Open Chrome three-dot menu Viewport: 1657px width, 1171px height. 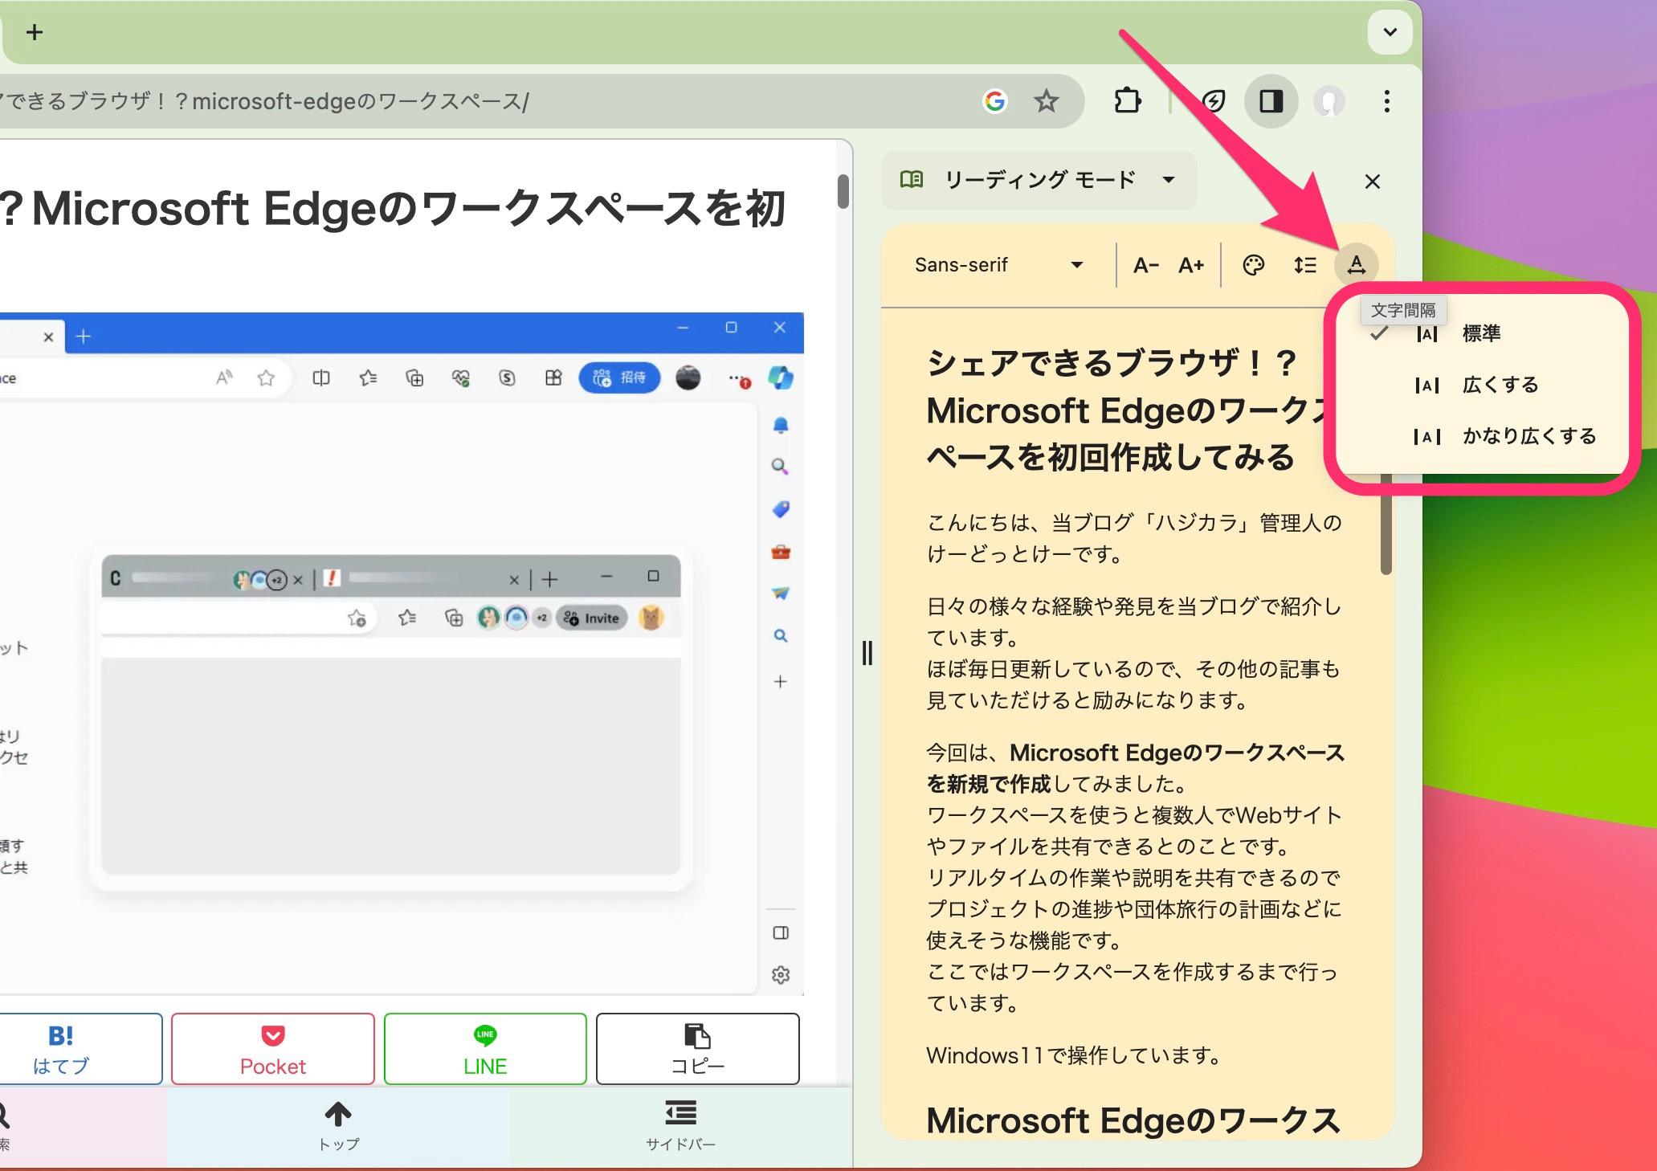[1387, 101]
